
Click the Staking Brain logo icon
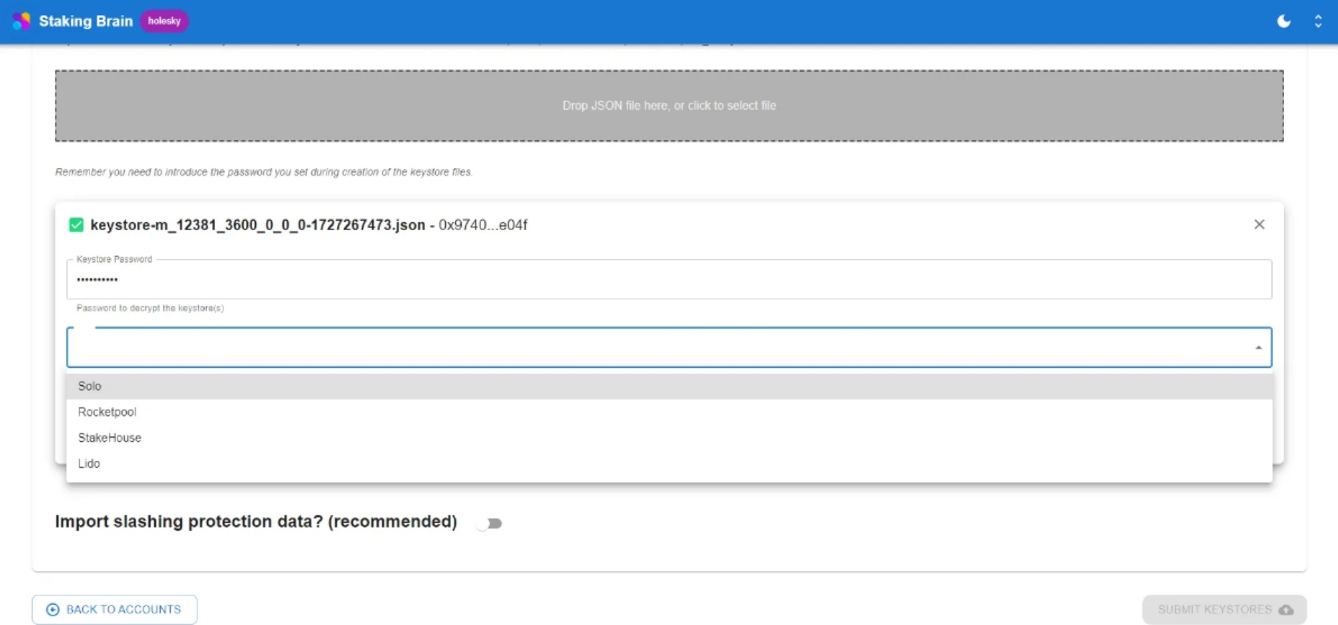click(x=22, y=21)
